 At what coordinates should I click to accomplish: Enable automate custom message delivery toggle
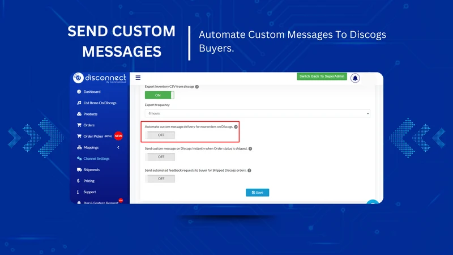160,135
